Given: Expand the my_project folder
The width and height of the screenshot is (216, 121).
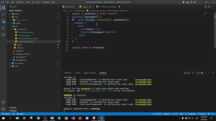Looking at the screenshot, I should click(x=34, y=63).
